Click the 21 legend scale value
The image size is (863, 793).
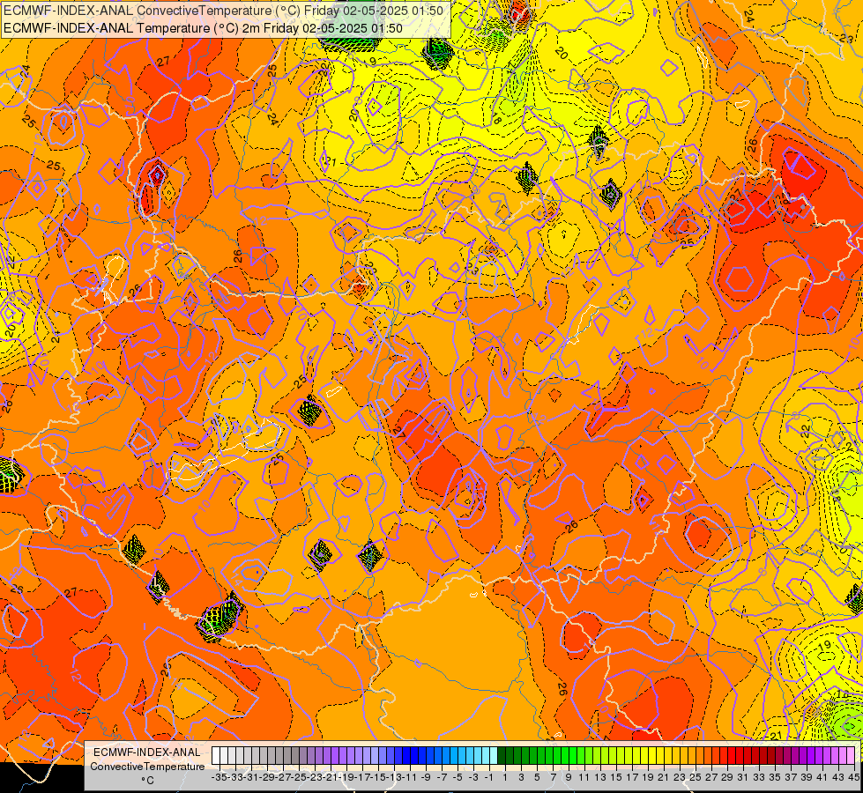tap(665, 777)
